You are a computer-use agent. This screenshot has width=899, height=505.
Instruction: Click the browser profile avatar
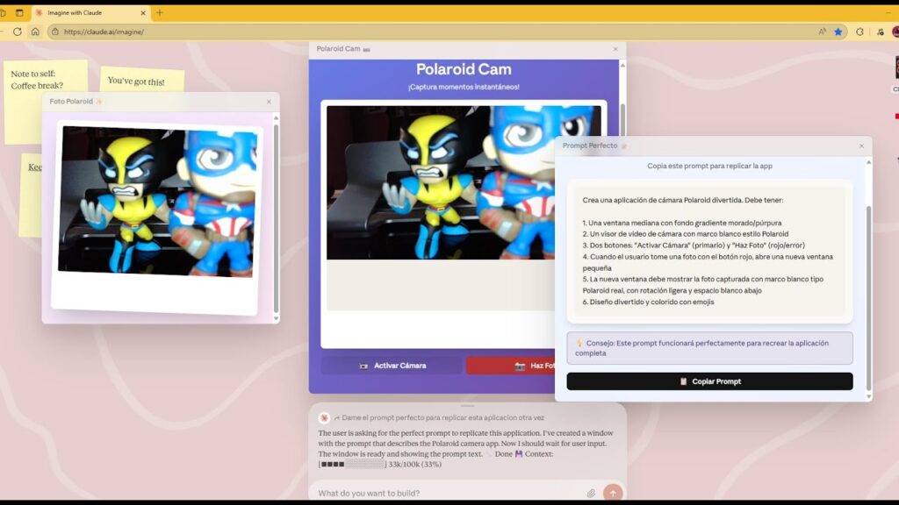click(x=895, y=32)
